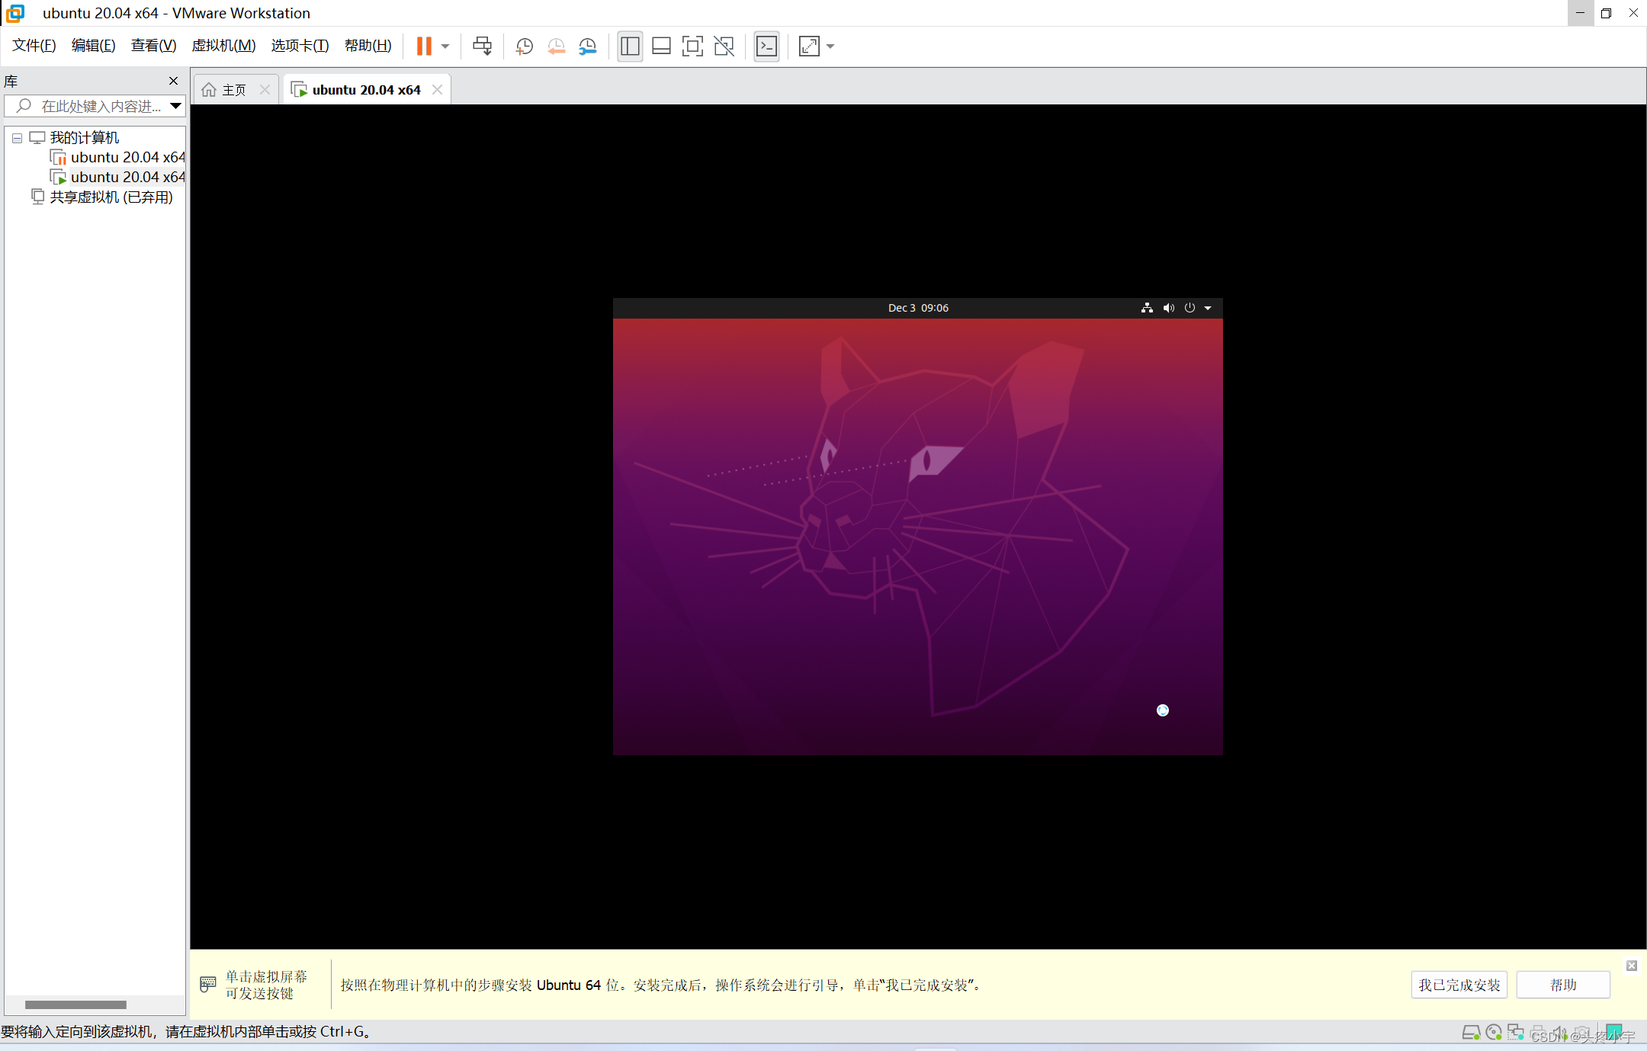Toggle the console view button
The image size is (1647, 1051).
(x=766, y=46)
